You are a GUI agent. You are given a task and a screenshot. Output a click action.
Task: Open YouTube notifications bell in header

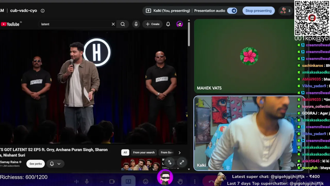tap(168, 24)
